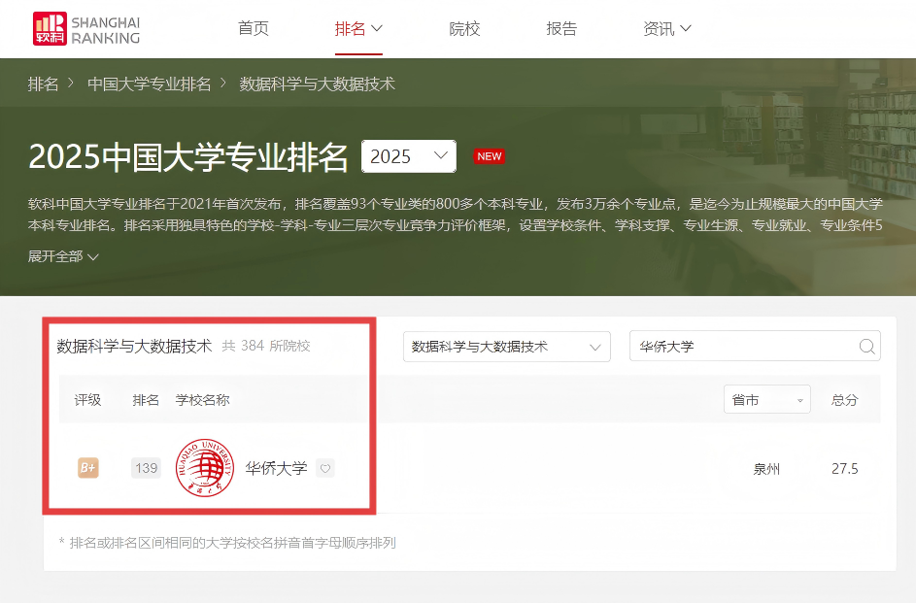Open the 省市 column dropdown

click(767, 400)
